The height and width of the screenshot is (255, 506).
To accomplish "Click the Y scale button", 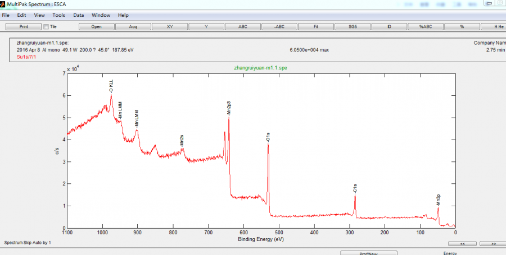I will point(206,27).
